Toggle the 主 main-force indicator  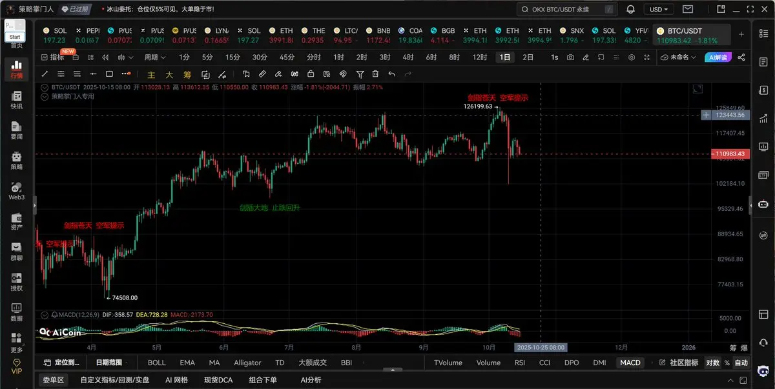click(x=151, y=74)
